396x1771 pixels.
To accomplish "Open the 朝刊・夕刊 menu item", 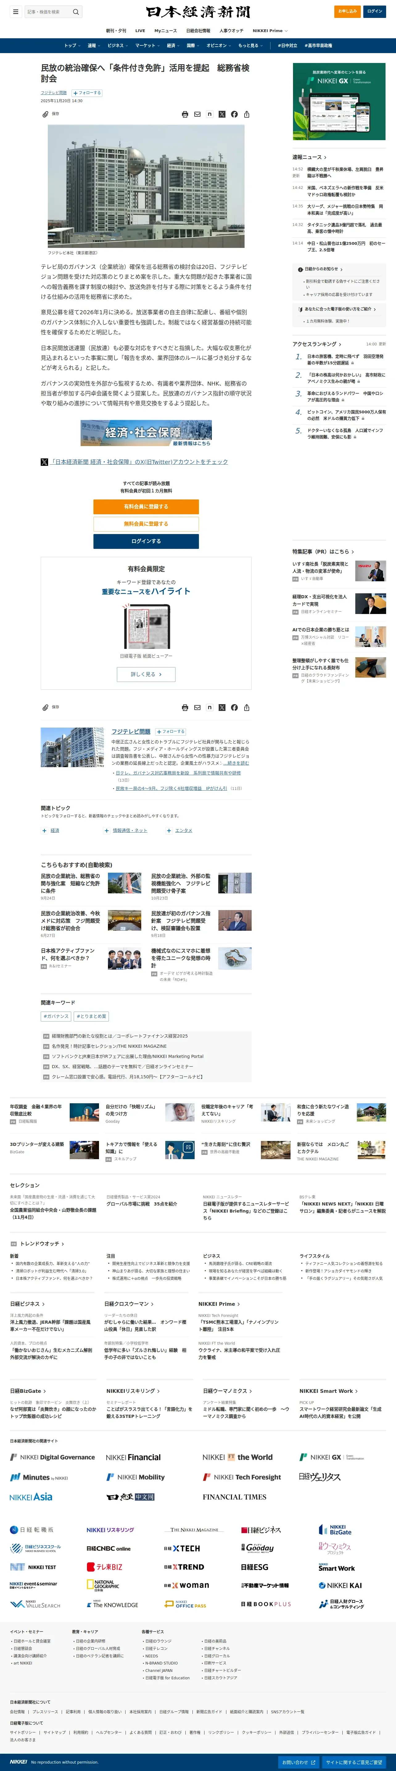I will pyautogui.click(x=116, y=30).
